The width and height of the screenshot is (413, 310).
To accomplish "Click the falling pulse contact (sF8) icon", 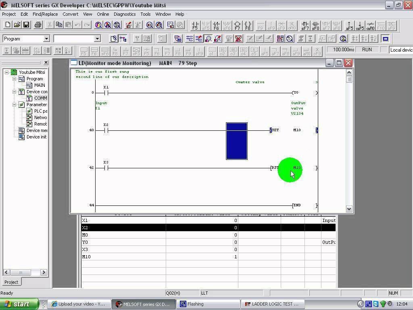I will coord(315,26).
